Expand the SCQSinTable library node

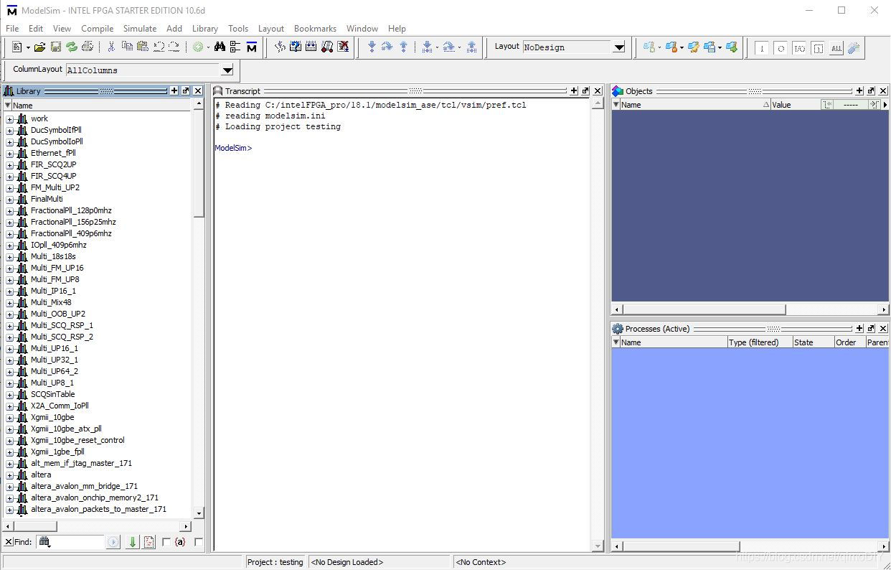point(10,395)
